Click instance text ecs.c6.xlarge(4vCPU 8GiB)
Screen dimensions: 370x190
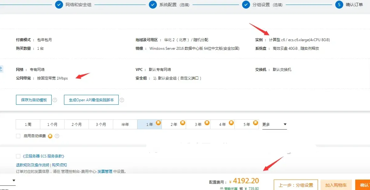point(309,40)
